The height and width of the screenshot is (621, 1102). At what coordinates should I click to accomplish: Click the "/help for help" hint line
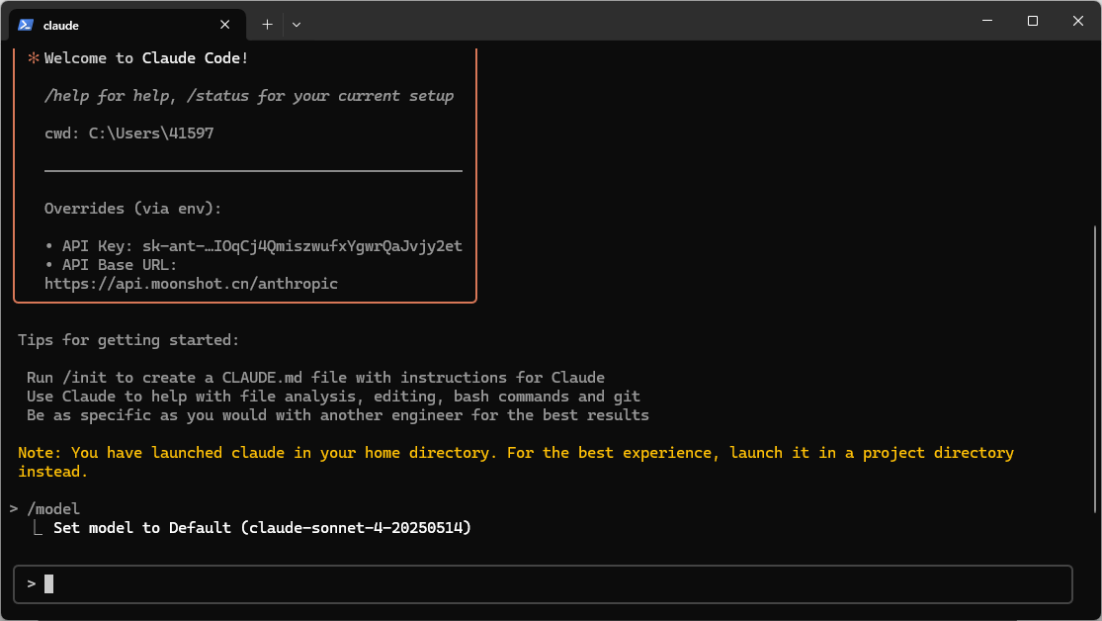[249, 96]
